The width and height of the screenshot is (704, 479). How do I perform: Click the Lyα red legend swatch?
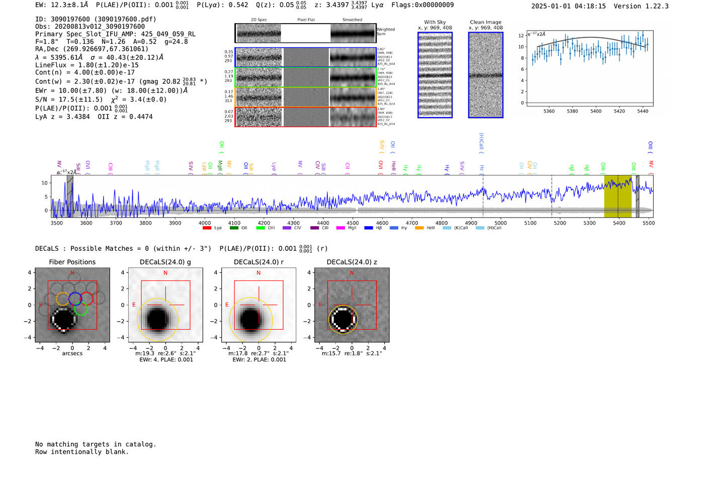point(207,228)
